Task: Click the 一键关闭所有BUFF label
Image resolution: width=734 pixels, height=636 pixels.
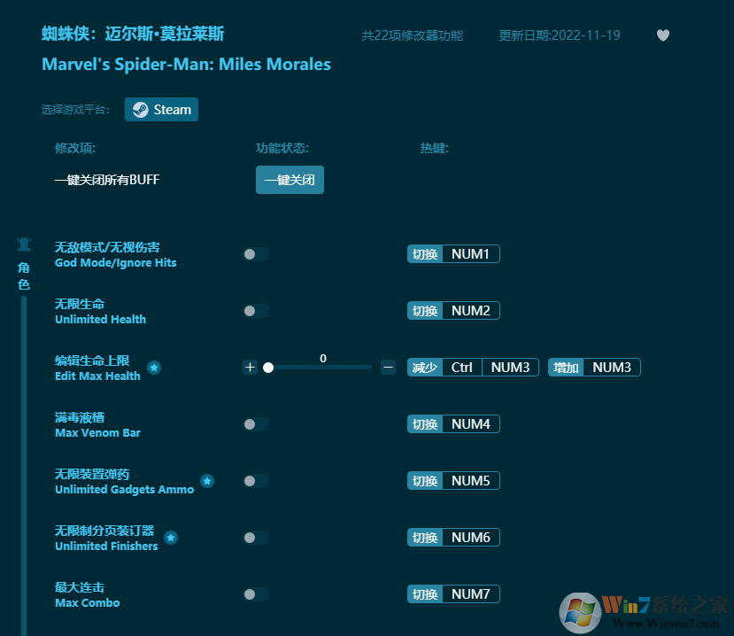Action: coord(107,180)
